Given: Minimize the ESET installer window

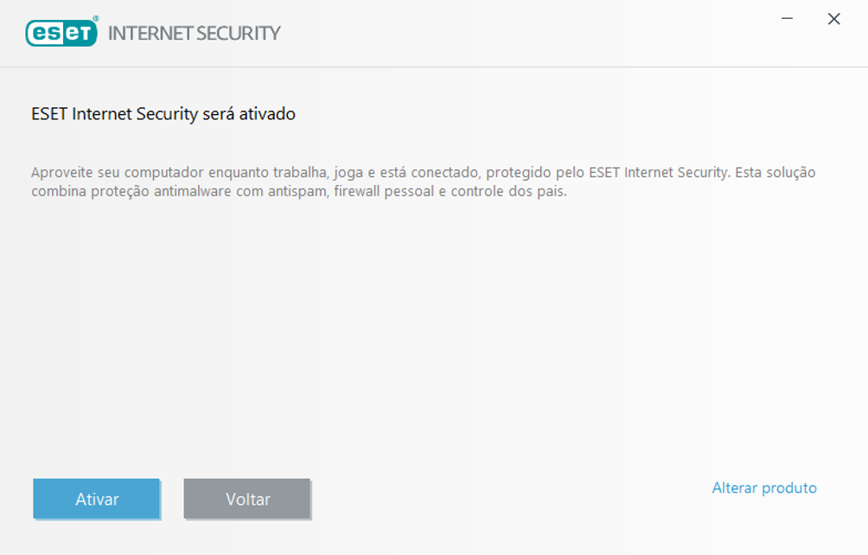Looking at the screenshot, I should click(788, 19).
